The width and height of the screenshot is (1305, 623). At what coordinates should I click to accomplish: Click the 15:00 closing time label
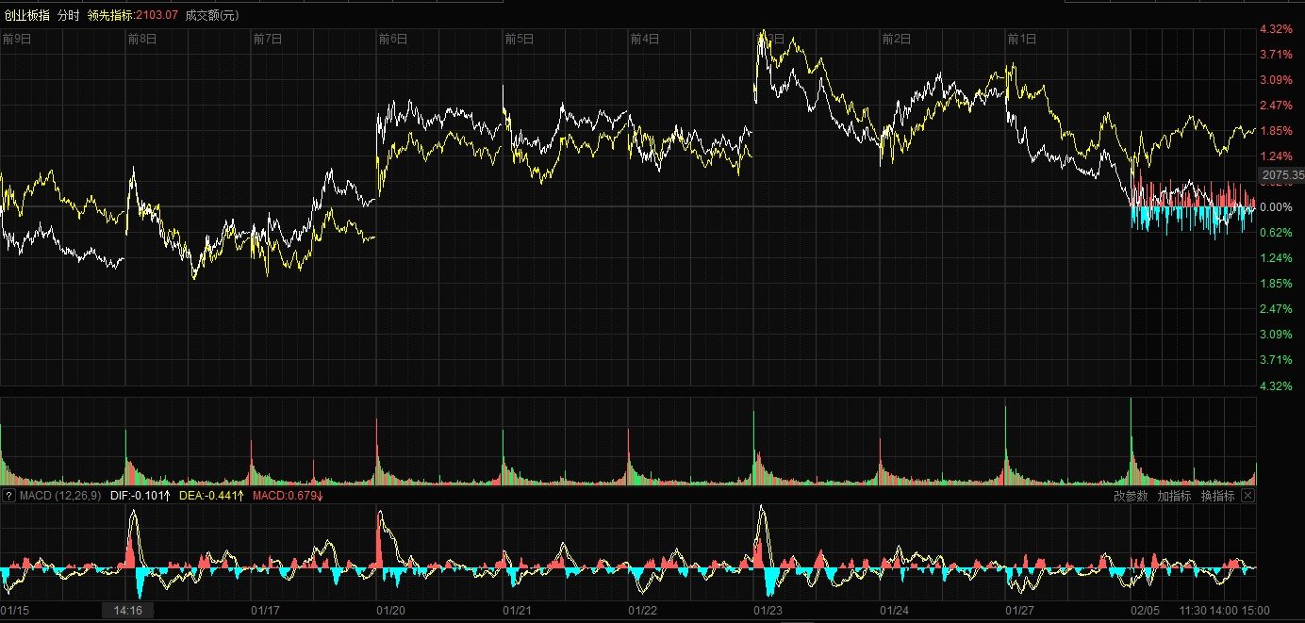1256,611
